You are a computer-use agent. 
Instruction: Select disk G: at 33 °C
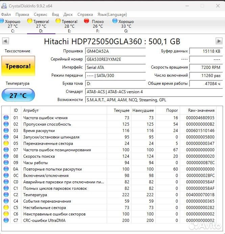pyautogui.click(x=126, y=26)
